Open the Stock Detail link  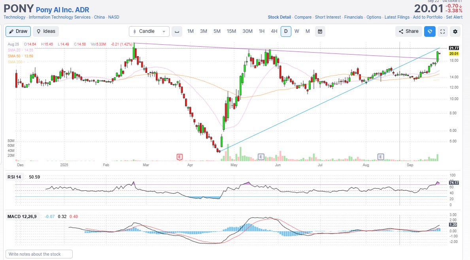[x=279, y=17]
